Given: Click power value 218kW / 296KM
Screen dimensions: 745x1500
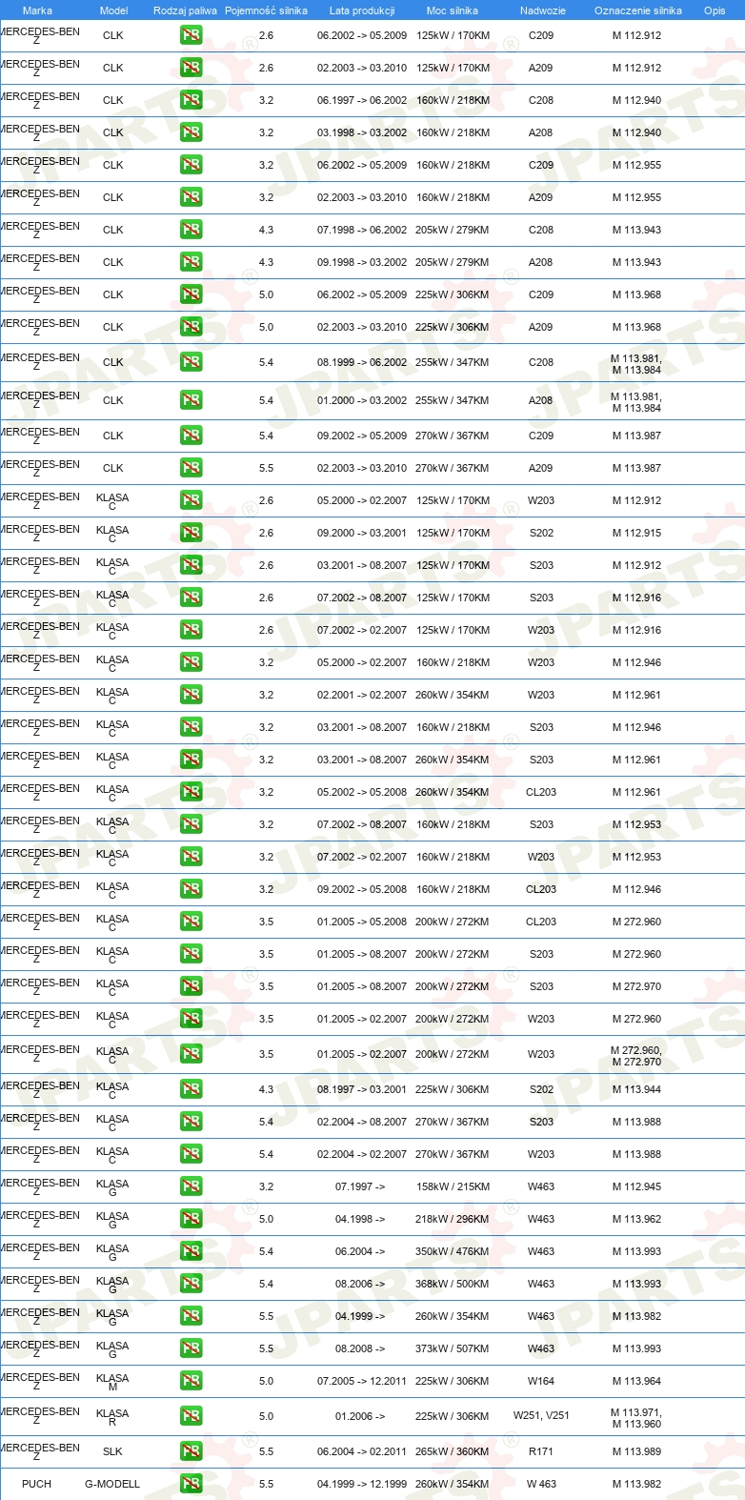Looking at the screenshot, I should point(453,1220).
